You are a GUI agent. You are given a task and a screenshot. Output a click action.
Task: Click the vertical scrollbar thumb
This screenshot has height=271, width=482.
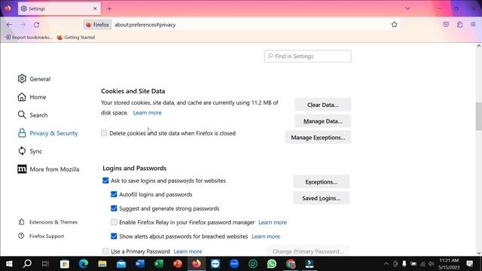pyautogui.click(x=479, y=117)
